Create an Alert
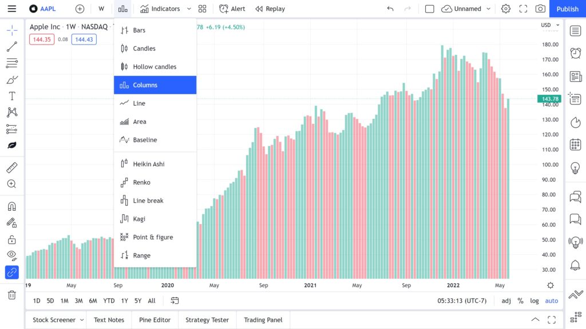This screenshot has width=586, height=329. (232, 9)
